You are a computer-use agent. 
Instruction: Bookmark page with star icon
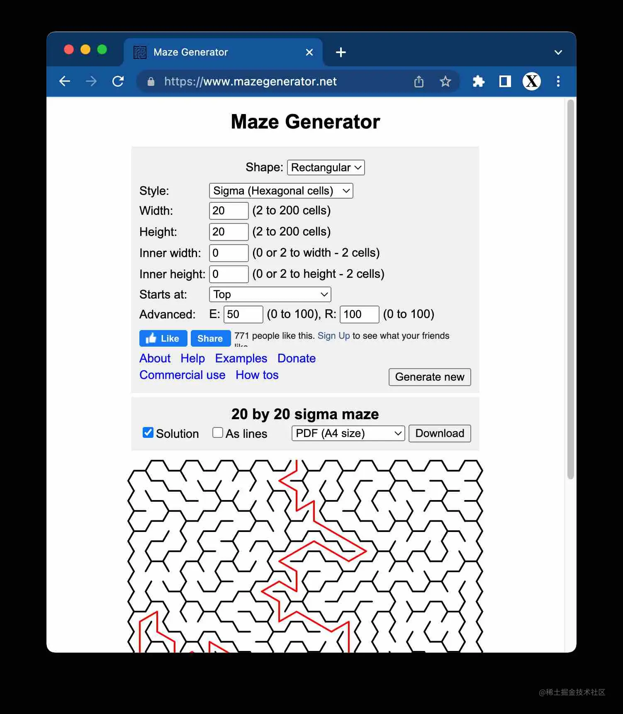pyautogui.click(x=445, y=81)
